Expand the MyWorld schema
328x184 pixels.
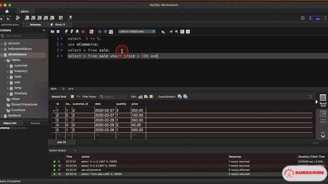[2, 116]
